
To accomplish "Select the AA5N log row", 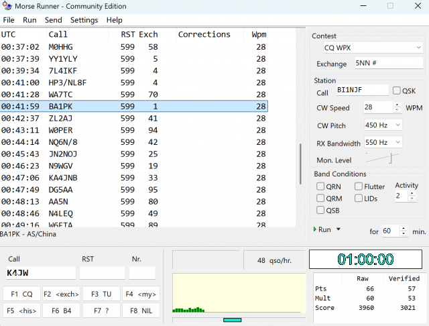I will 134,201.
